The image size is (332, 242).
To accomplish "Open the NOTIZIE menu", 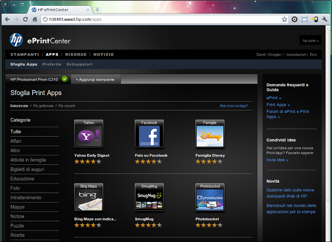I will [103, 54].
